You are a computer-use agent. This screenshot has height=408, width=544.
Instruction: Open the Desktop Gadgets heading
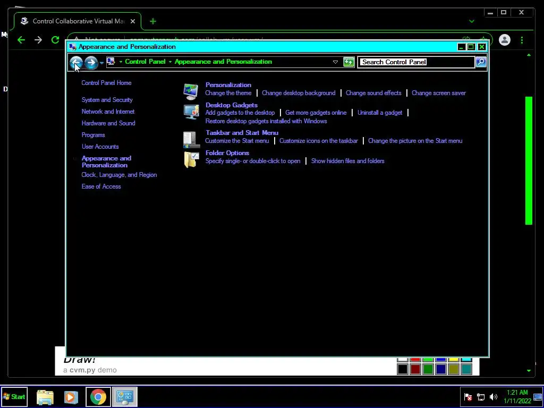[x=232, y=105]
